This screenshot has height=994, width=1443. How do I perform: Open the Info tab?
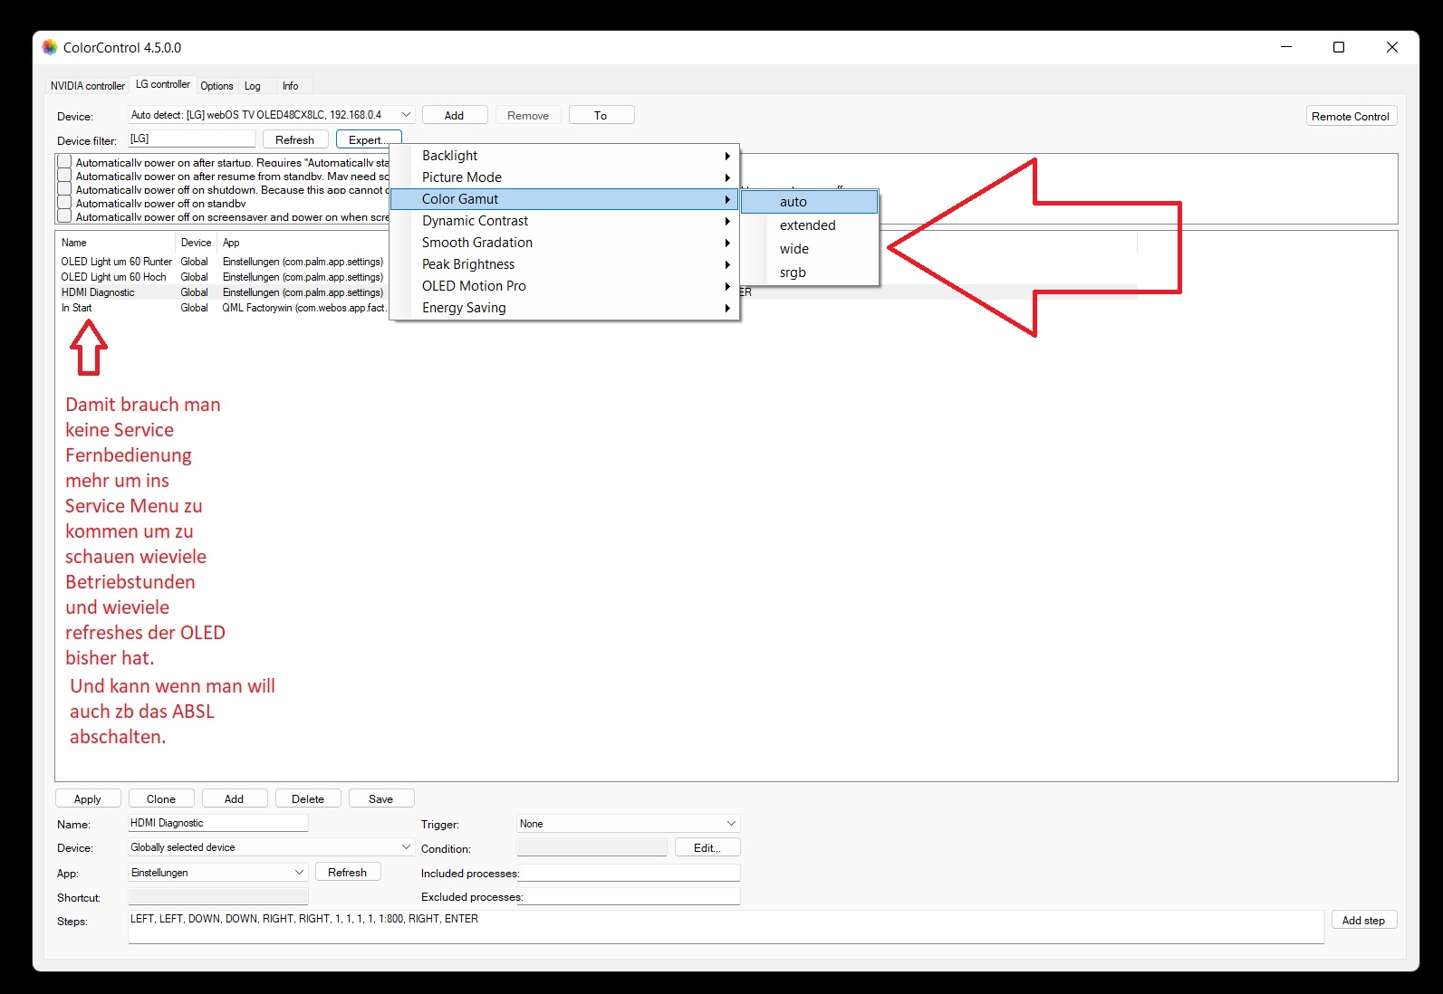[x=290, y=86]
